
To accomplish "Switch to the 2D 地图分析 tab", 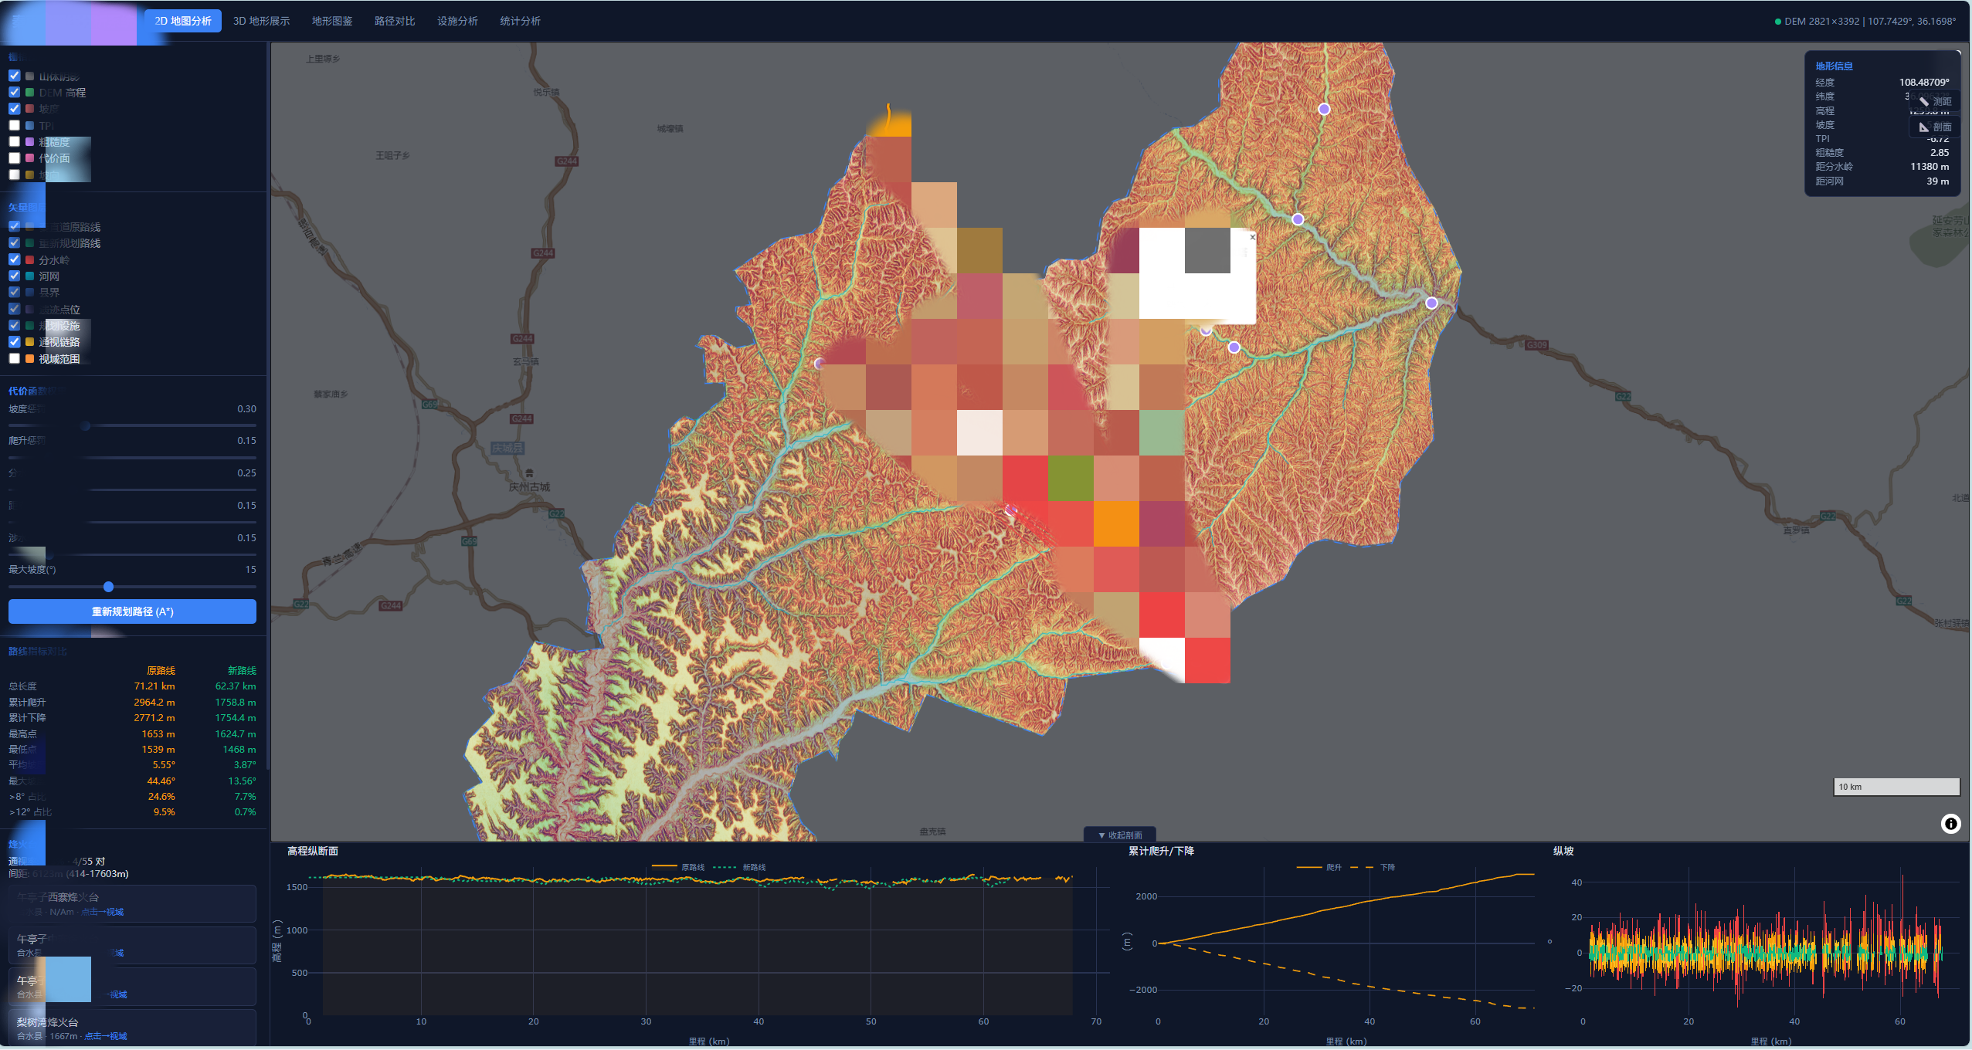I will 183,21.
